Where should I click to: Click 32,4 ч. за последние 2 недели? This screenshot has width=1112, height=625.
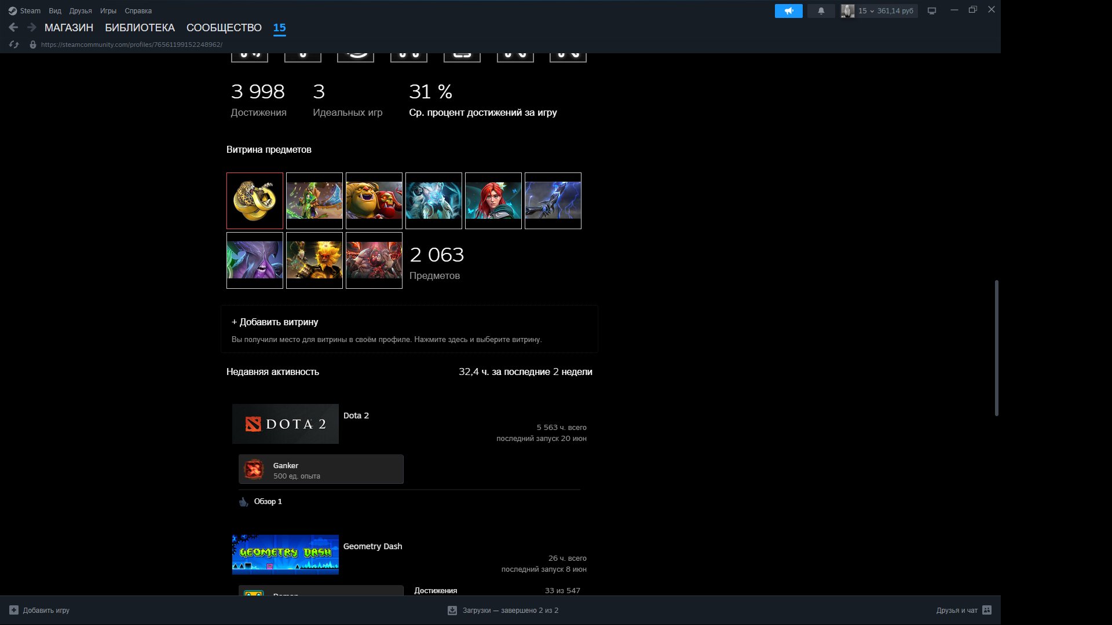[525, 372]
